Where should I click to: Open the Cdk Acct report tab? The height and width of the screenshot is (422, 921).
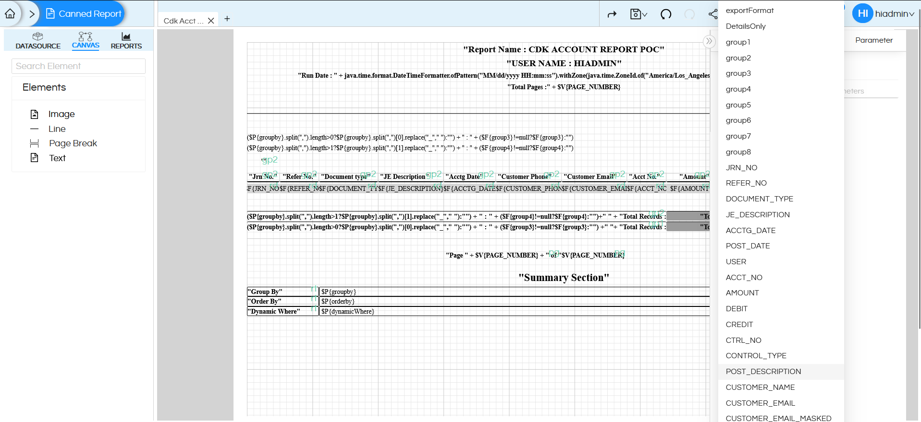pos(183,21)
